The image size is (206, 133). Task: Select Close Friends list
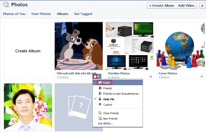coord(118,113)
